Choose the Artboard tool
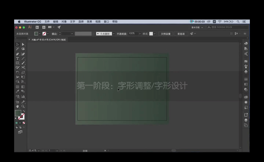The height and width of the screenshot is (162, 264). coord(17,102)
